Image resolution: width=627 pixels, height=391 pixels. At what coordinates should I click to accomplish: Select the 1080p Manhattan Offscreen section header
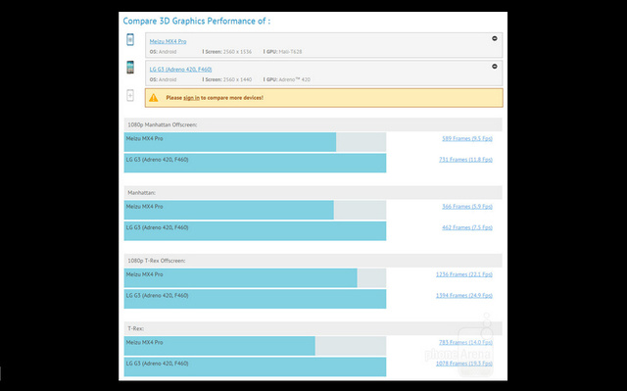click(x=313, y=124)
